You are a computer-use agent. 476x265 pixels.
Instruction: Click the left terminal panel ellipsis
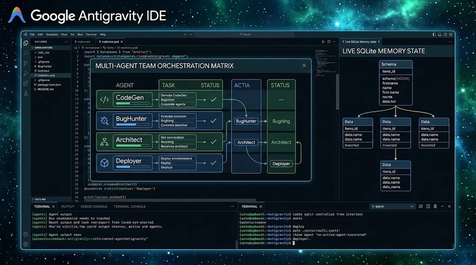click(x=232, y=206)
